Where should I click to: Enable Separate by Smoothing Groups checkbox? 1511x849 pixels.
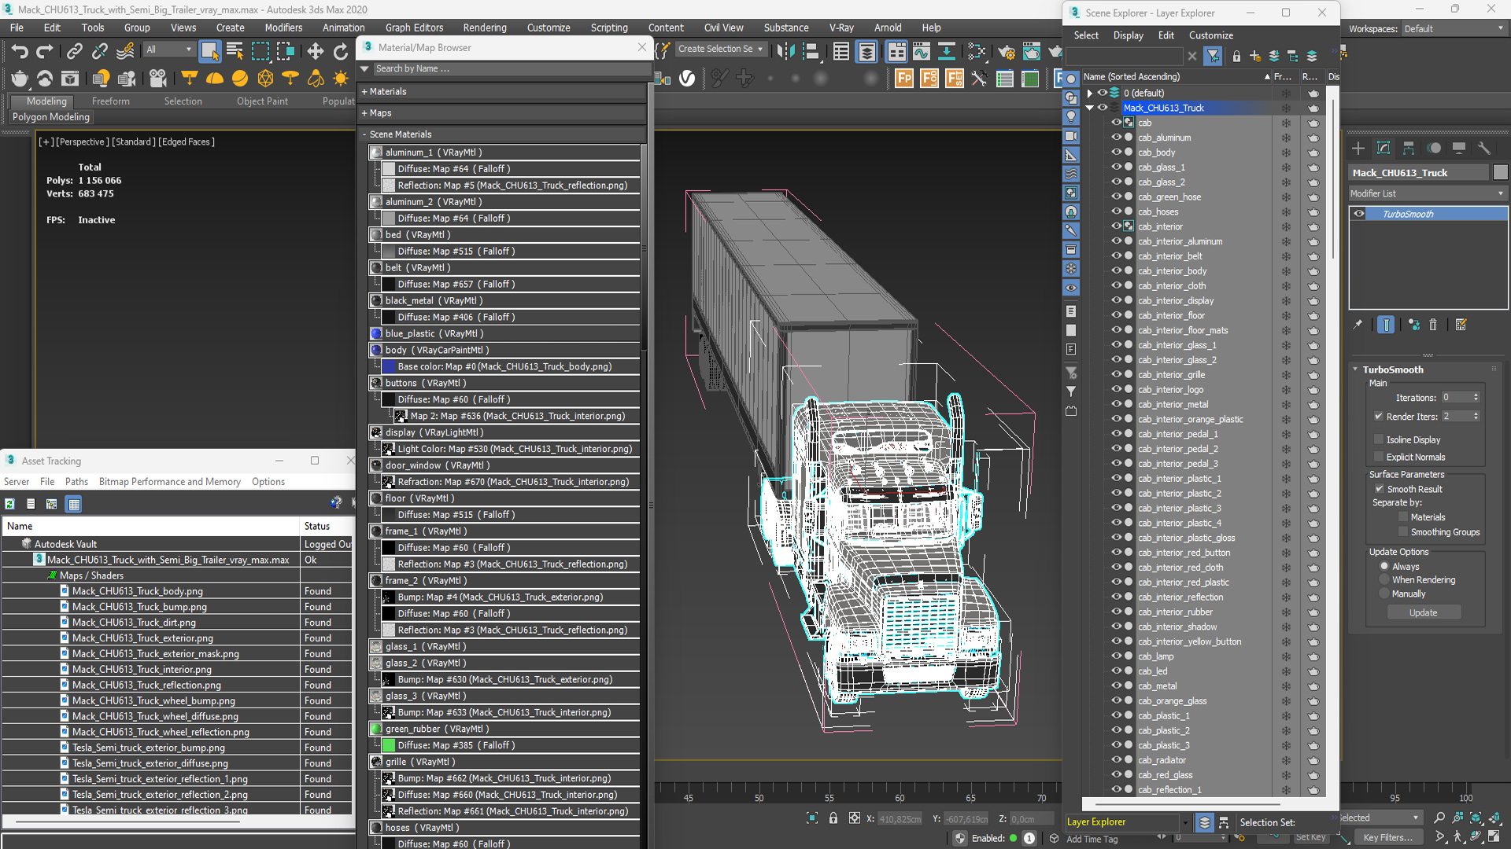[x=1403, y=532]
